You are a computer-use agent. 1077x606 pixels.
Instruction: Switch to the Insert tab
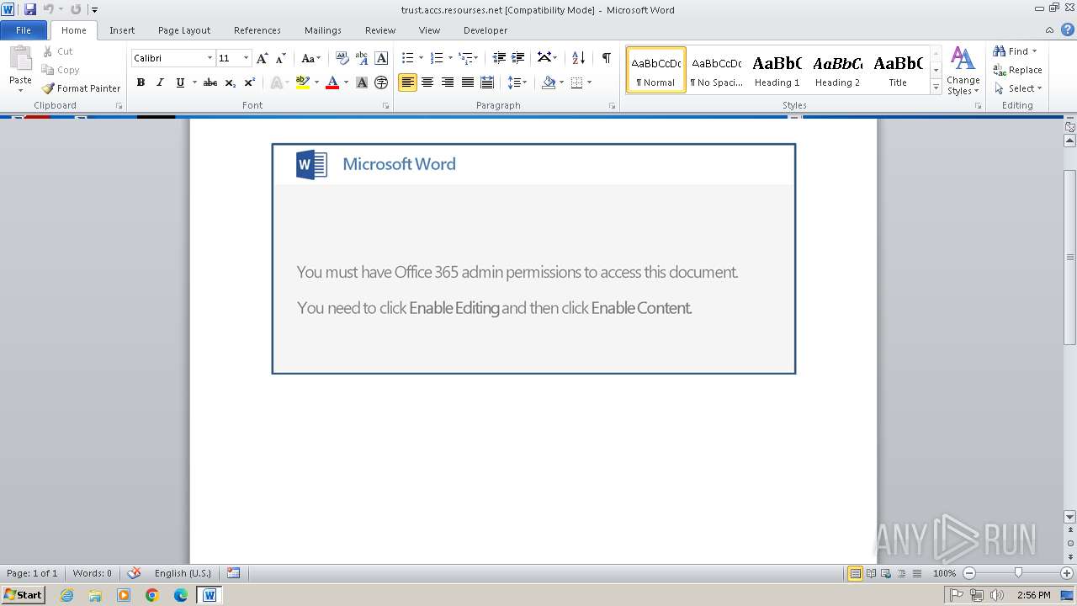(x=122, y=30)
